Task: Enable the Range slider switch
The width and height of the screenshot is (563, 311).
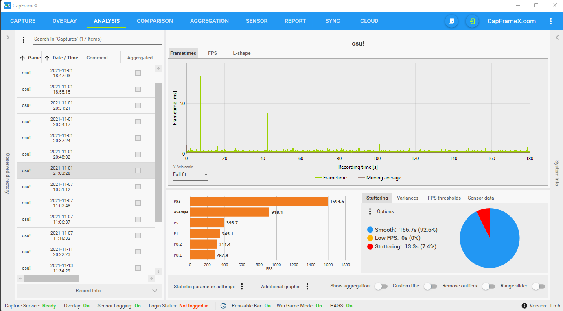Action: pos(539,287)
